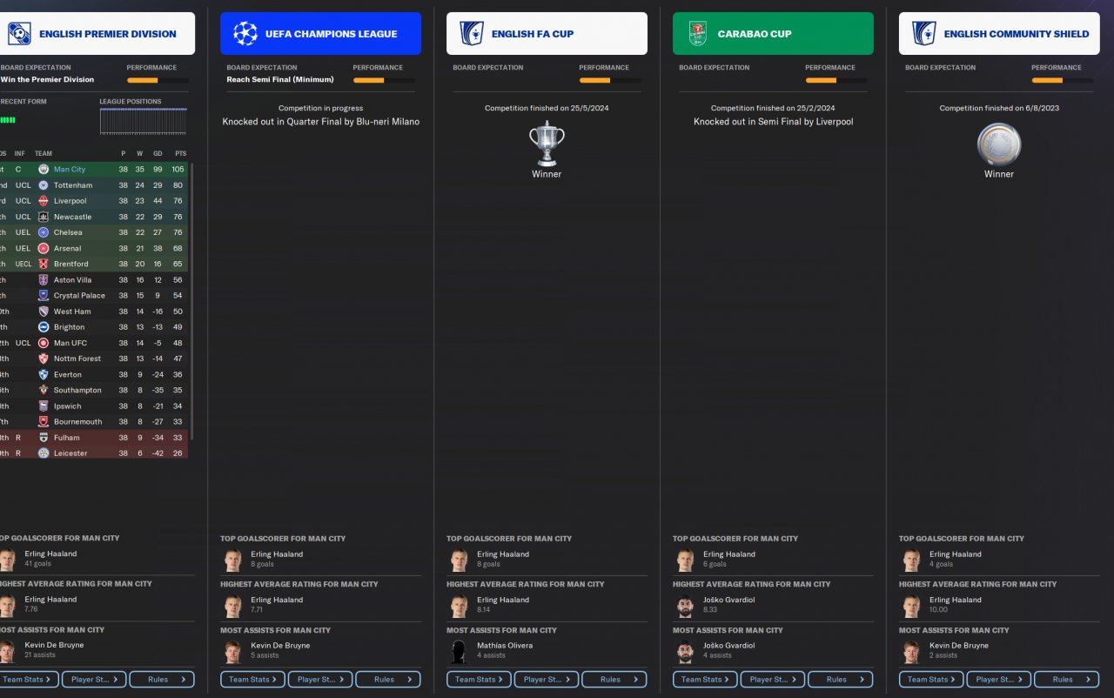The width and height of the screenshot is (1114, 698).
Task: Click the Carabao Cup logo icon
Action: pos(698,34)
